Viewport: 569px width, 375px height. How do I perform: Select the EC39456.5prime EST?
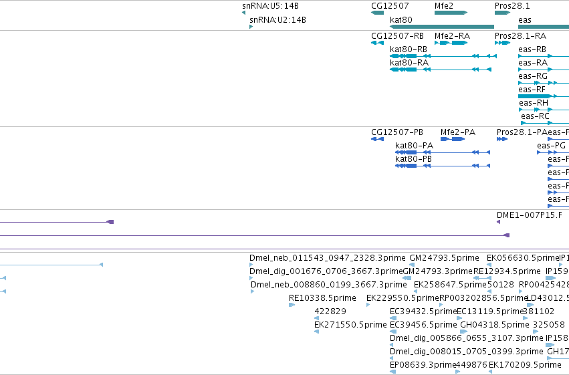tap(393, 332)
